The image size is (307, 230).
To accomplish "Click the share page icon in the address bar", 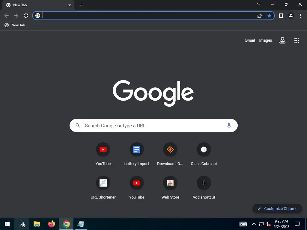I will coord(260,16).
